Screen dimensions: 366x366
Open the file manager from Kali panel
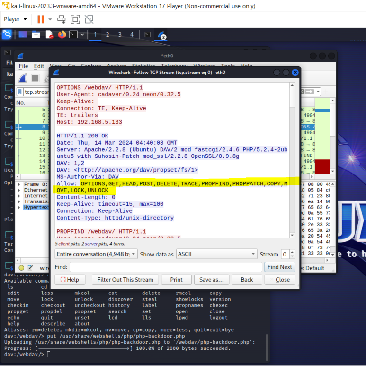36,35
